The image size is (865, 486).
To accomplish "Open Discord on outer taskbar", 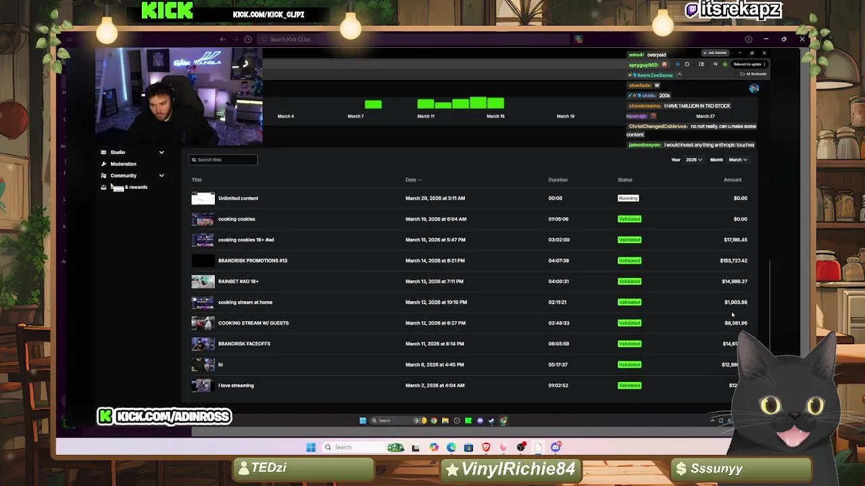I will coord(555,448).
